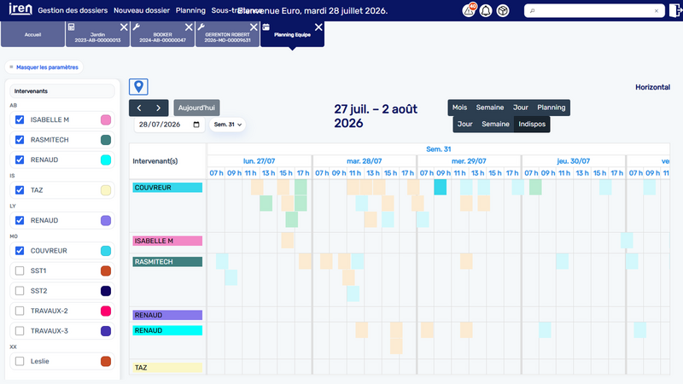The height and width of the screenshot is (384, 683).
Task: Click the solid cyan event in COUVREUR row
Action: point(440,187)
